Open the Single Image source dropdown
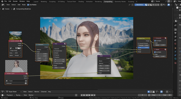The image size is (181, 99). tap(15, 51)
